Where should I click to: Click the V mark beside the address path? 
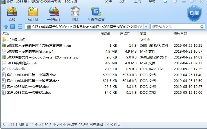141,27
